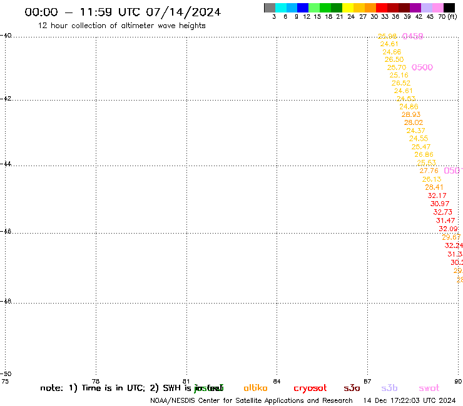The width and height of the screenshot is (463, 406).
Task: Click the latitude axis label -42
Action: coord(6,98)
